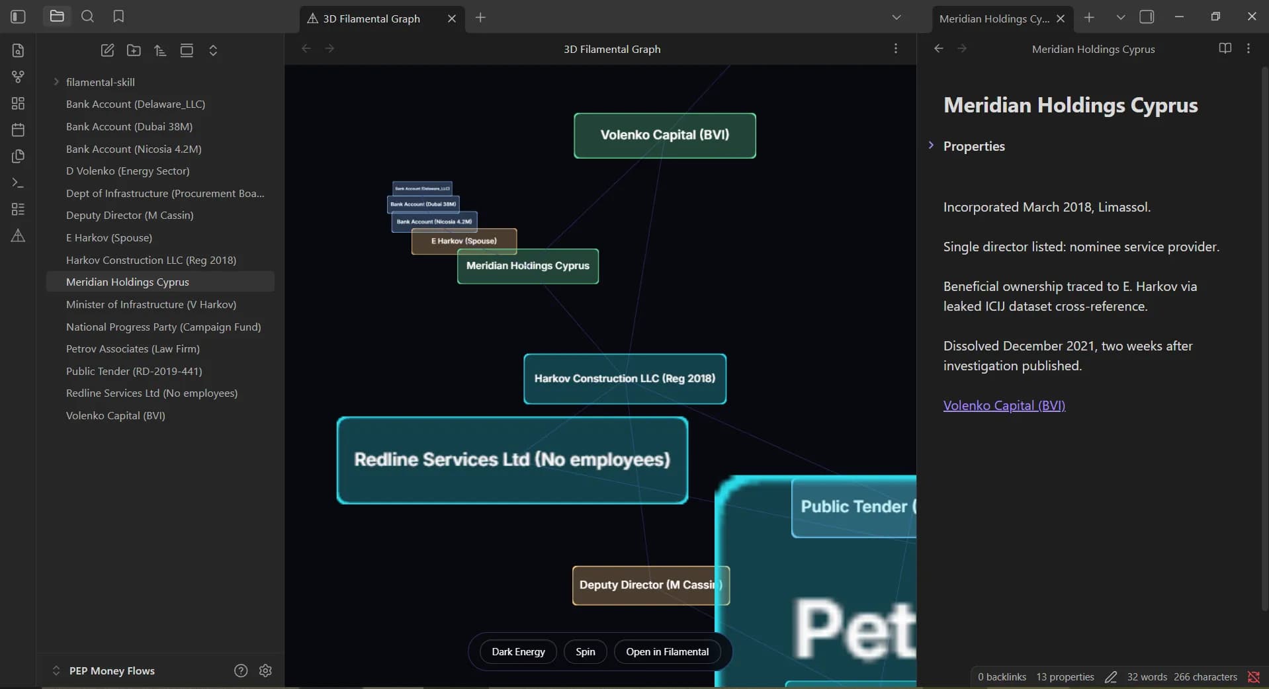Create a new note

[107, 50]
